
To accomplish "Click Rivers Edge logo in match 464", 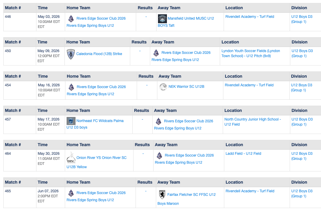I will pyautogui.click(x=159, y=155).
